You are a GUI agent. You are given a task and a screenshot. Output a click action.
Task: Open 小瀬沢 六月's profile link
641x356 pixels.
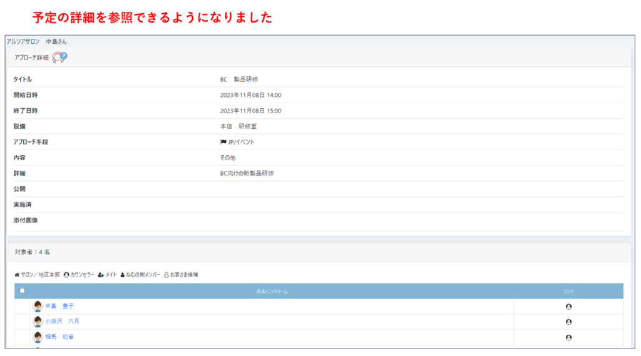(x=62, y=322)
